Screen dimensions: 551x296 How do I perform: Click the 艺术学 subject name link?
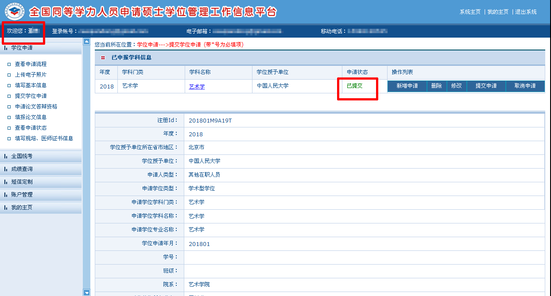coord(197,87)
